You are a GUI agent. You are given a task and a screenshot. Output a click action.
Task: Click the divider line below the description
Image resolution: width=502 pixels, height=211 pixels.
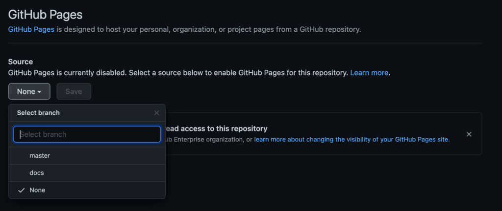coord(245,43)
